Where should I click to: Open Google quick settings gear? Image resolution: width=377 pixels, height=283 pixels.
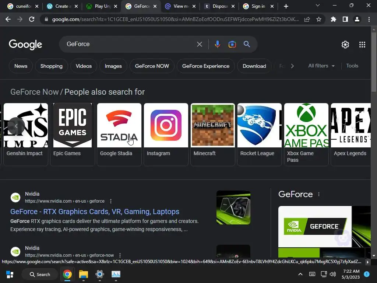pos(345,45)
